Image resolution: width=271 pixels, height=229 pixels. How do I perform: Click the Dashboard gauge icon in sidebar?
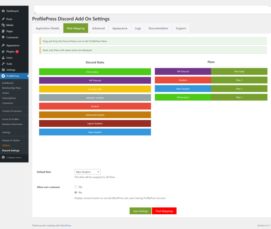tap(3, 11)
